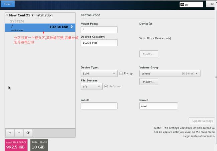The image size is (217, 151).
Task: Focus the Mount Point input field
Action: click(x=99, y=30)
